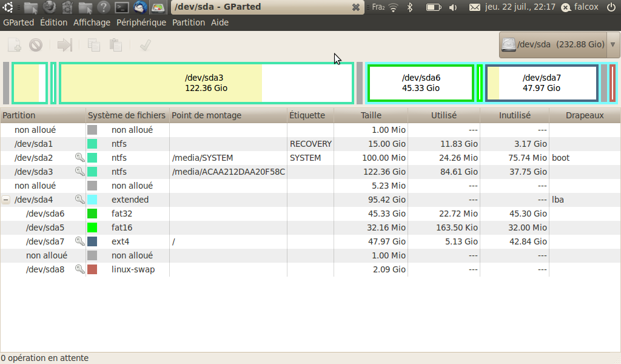Click the /media/SYSTEM mount point cell
The image size is (621, 364).
click(x=228, y=158)
